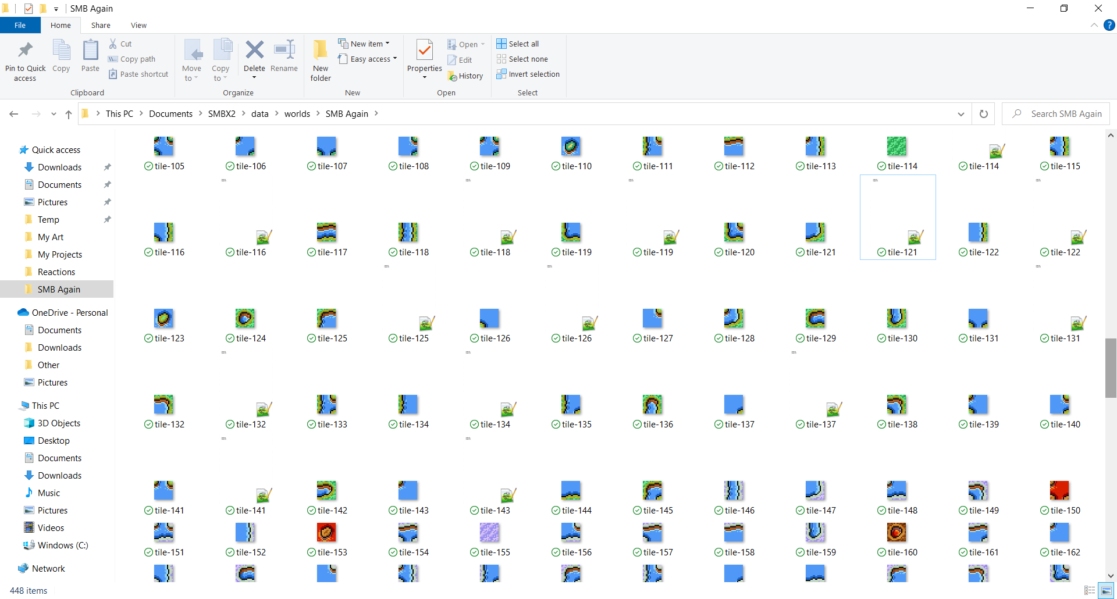Open OneDrive - Personal in sidebar
1117x599 pixels.
pyautogui.click(x=70, y=312)
